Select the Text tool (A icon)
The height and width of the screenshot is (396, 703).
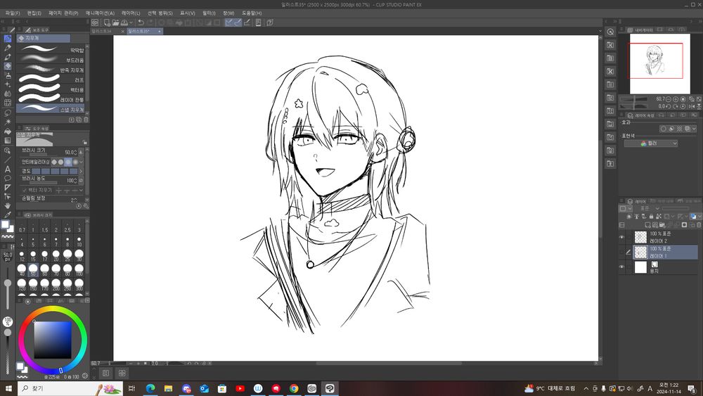[x=8, y=169]
